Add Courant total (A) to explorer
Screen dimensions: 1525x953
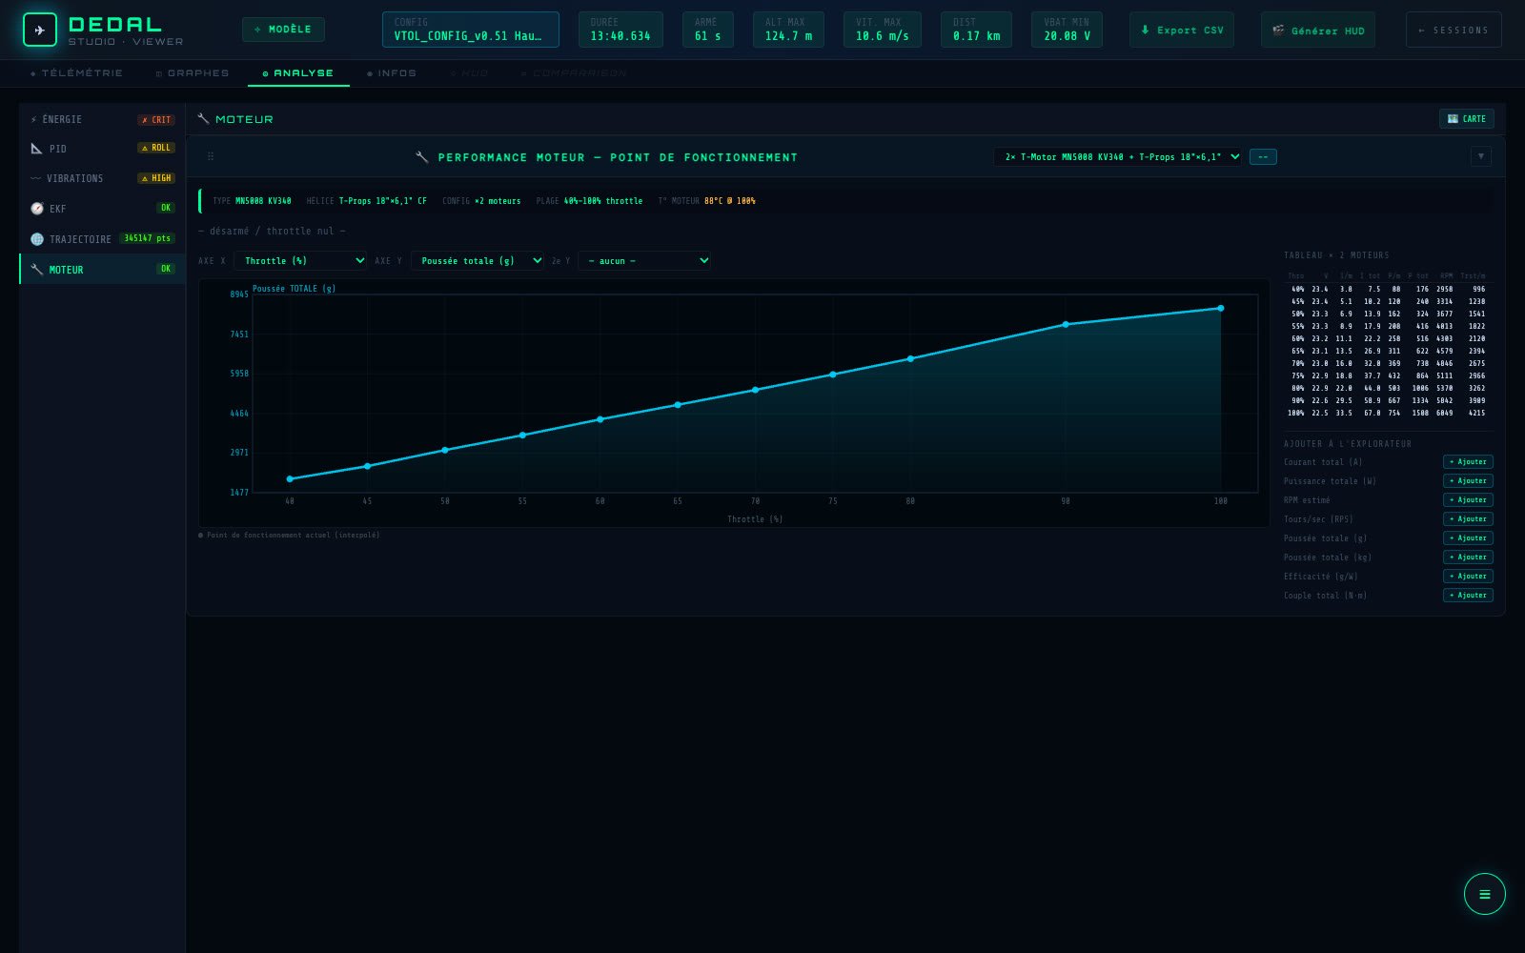(x=1468, y=462)
